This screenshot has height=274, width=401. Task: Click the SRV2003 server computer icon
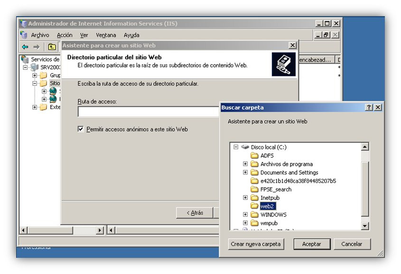35,67
